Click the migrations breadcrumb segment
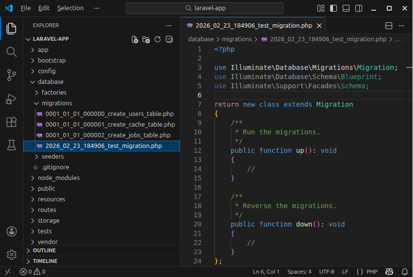 pyautogui.click(x=237, y=39)
